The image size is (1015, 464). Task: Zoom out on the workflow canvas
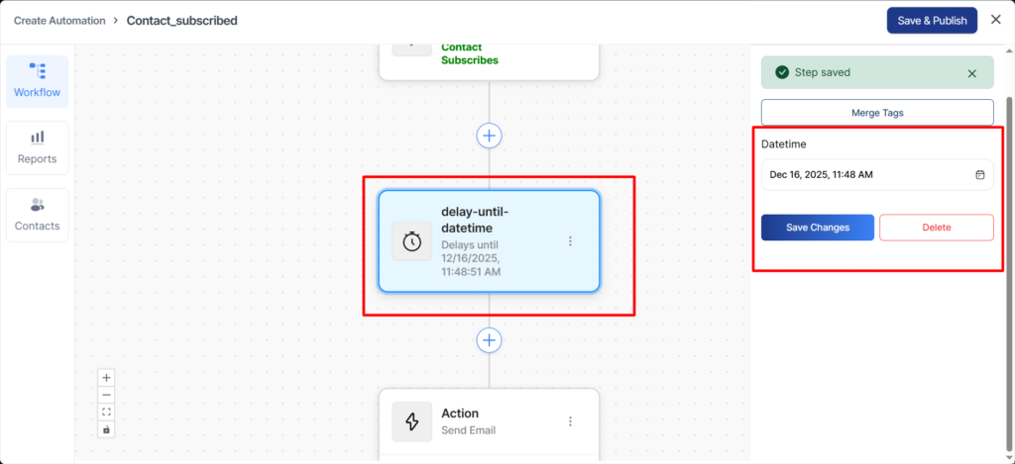coord(107,395)
